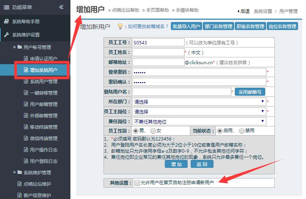Screen dimensions: 306x199
Task: Open the 如何更改邮箱域名 help link
Action: pos(148,27)
